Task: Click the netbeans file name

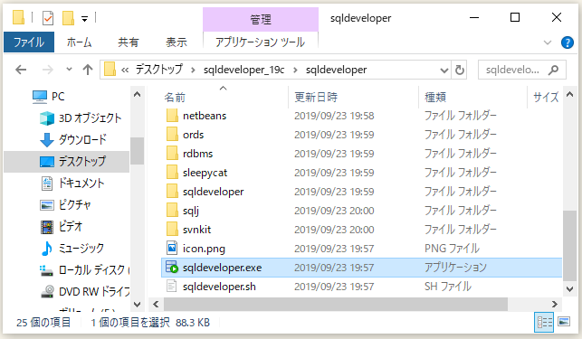Action: [205, 116]
